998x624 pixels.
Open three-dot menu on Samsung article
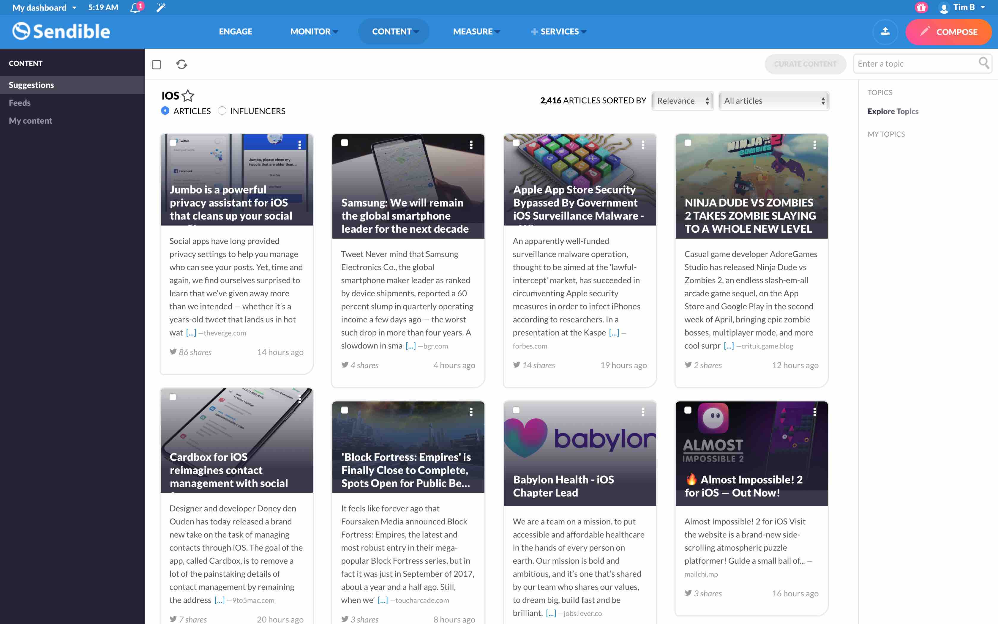click(471, 144)
